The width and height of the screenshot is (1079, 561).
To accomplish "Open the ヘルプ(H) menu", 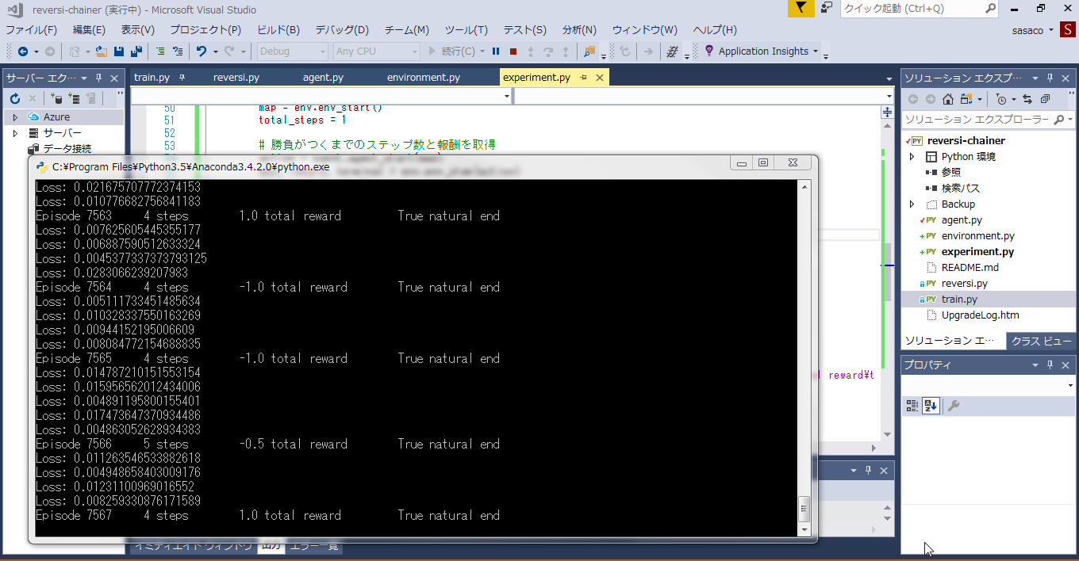I will (x=715, y=30).
